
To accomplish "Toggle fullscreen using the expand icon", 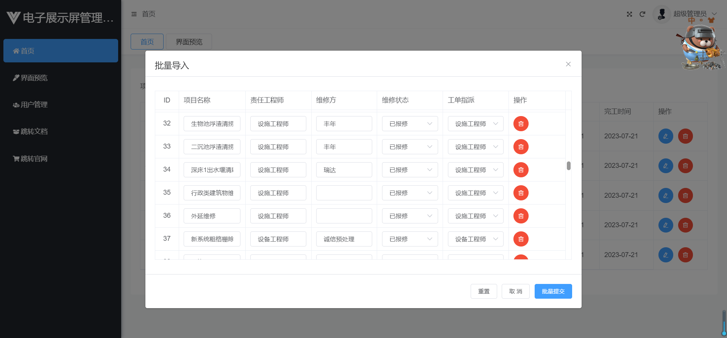I will point(629,14).
